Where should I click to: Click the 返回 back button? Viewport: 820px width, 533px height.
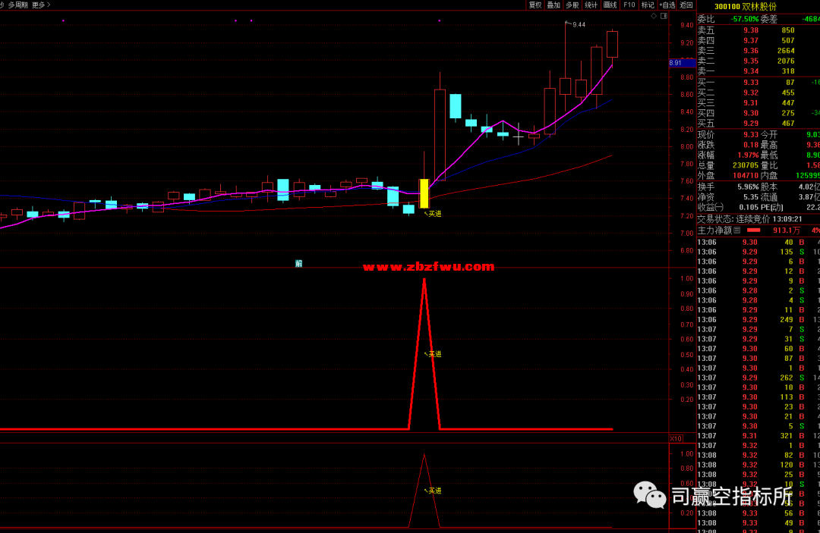(x=686, y=5)
